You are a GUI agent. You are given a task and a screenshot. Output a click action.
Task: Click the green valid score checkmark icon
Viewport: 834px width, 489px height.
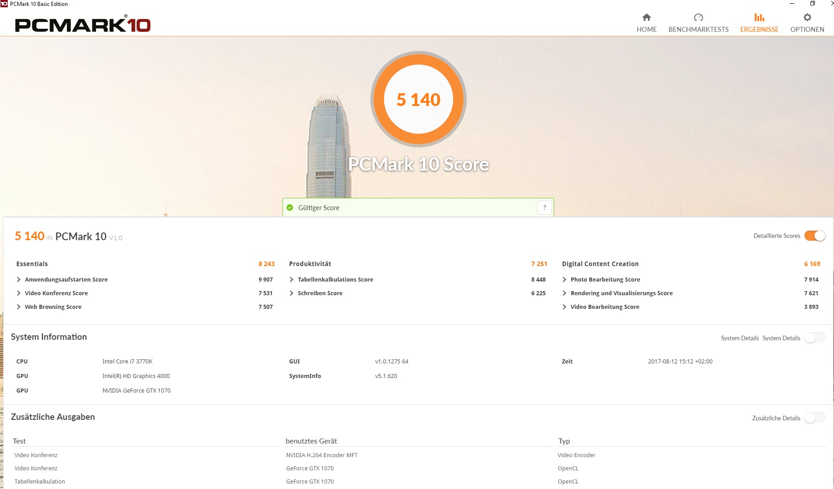[290, 207]
